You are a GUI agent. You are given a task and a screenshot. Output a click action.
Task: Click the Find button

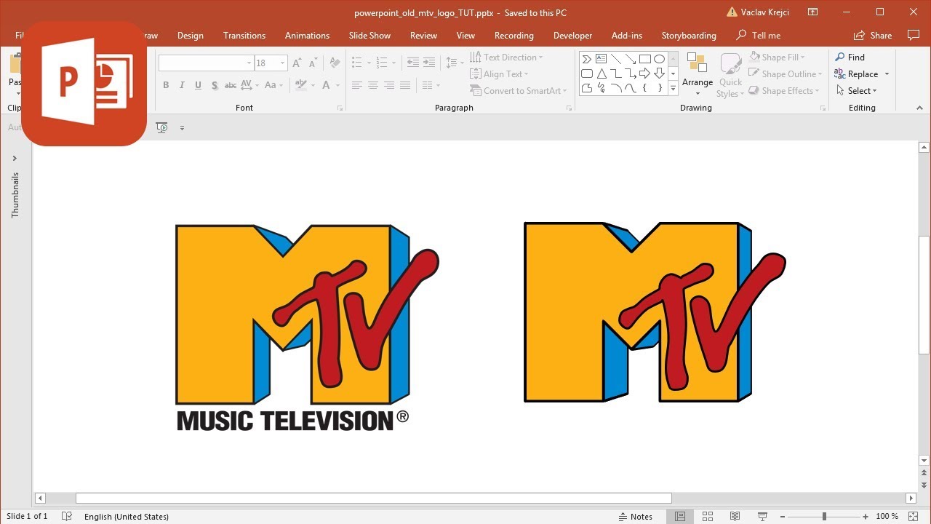(x=850, y=57)
